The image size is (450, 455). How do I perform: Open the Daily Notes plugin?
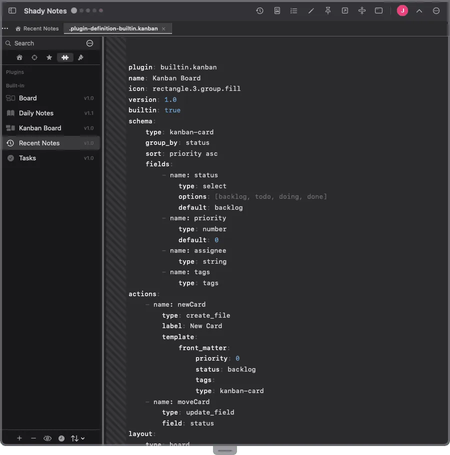click(51, 113)
